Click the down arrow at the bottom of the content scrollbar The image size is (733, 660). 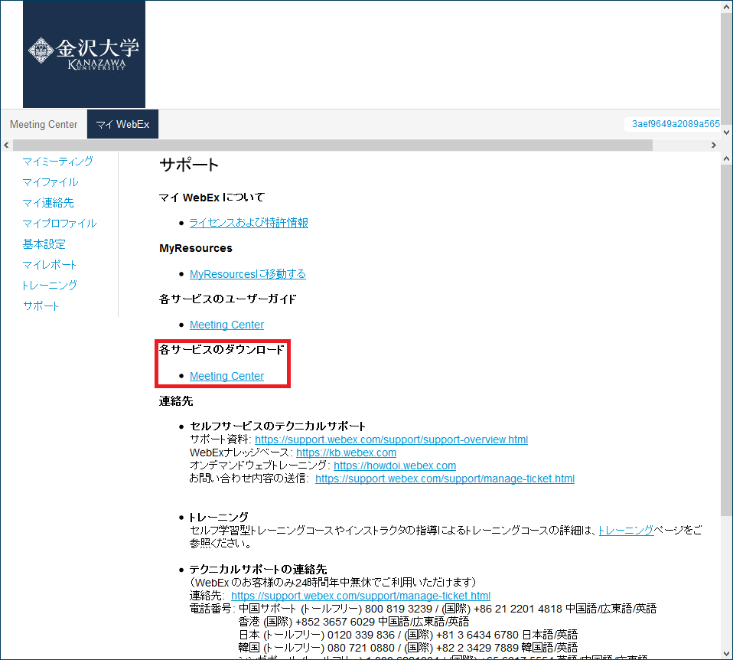point(726,653)
